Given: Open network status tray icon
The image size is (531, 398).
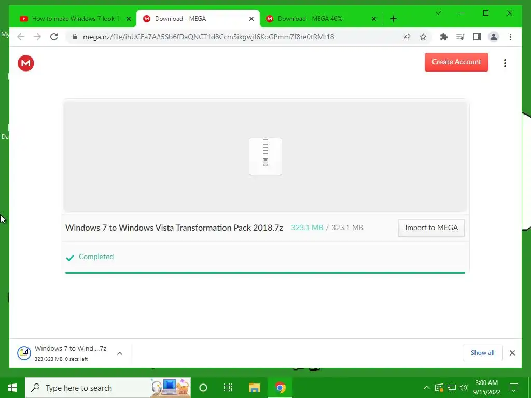Looking at the screenshot, I should [452, 388].
